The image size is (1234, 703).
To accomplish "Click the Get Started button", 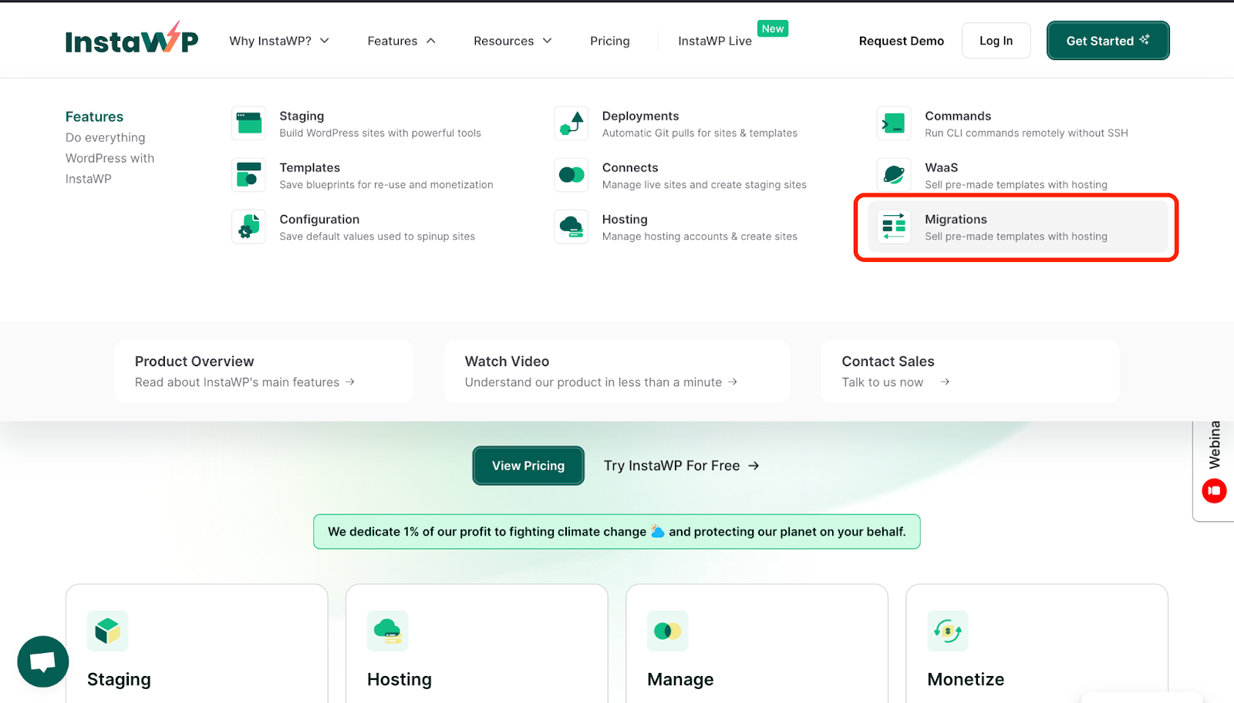I will (1108, 40).
